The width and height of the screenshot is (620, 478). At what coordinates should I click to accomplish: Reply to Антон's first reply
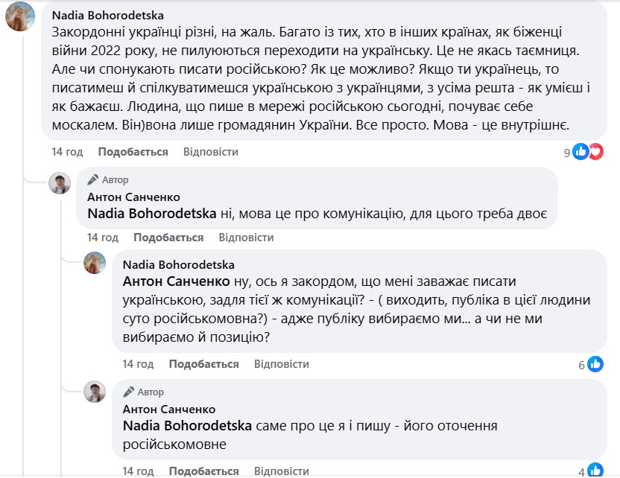coord(246,238)
